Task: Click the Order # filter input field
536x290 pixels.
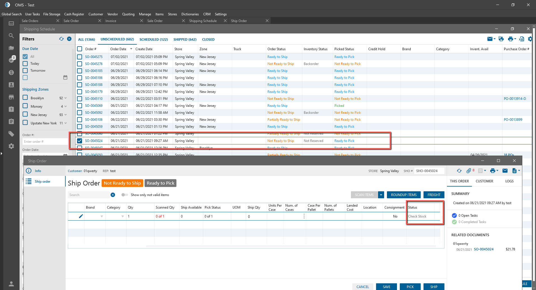Action: pyautogui.click(x=45, y=142)
